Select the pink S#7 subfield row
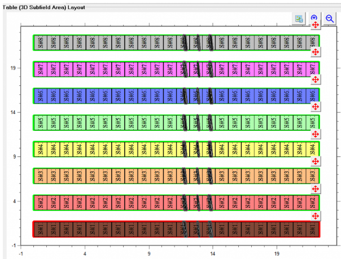Screen dimensions: 341x259 point(141,69)
